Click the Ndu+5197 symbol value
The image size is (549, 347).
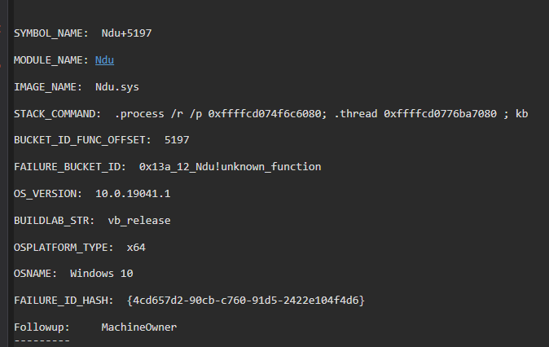coord(126,33)
